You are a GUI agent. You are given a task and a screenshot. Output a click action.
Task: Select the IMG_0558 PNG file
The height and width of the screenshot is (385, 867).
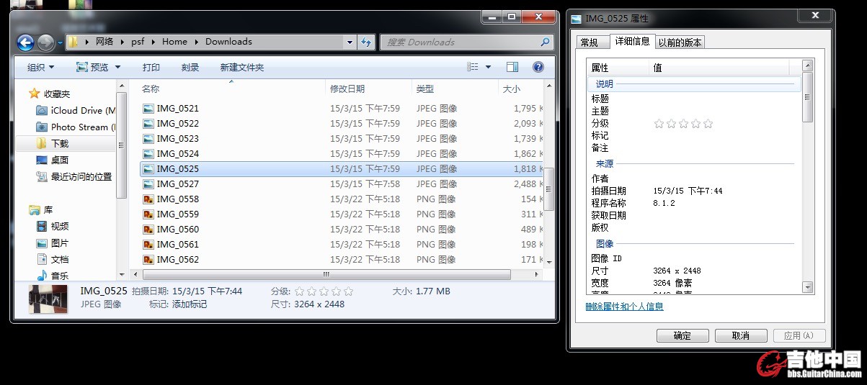[x=177, y=199]
